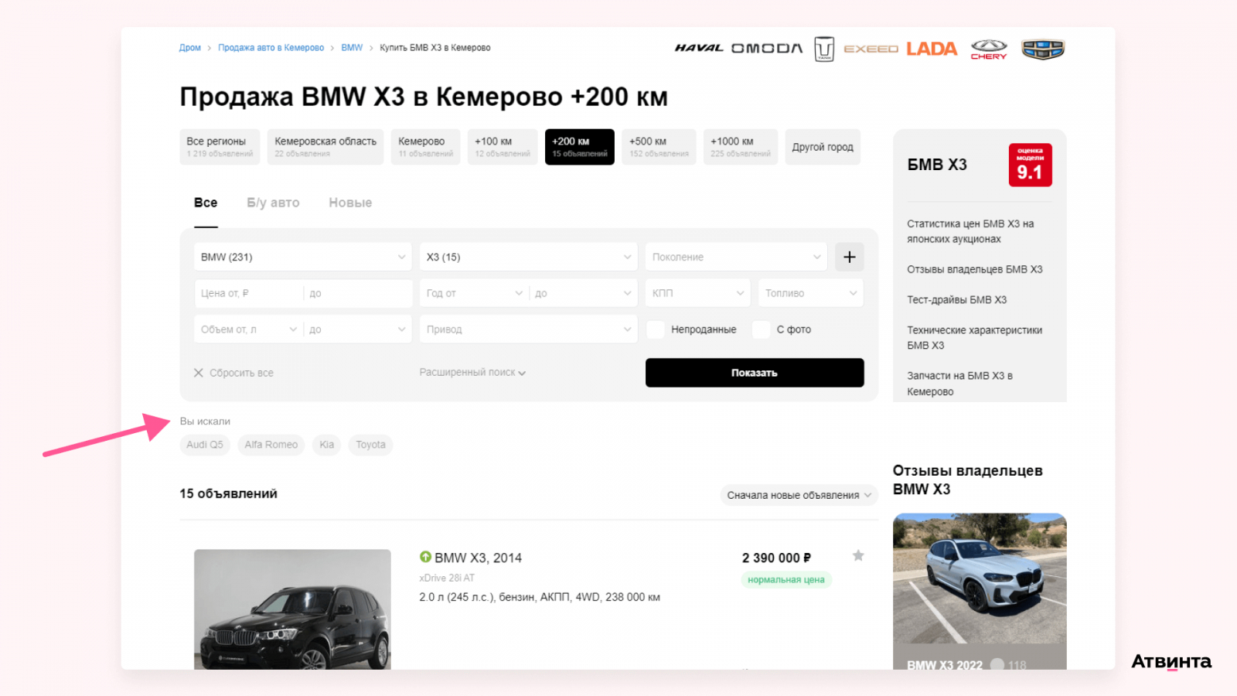Switch to the Все tab
This screenshot has height=696, width=1237.
pyautogui.click(x=206, y=203)
